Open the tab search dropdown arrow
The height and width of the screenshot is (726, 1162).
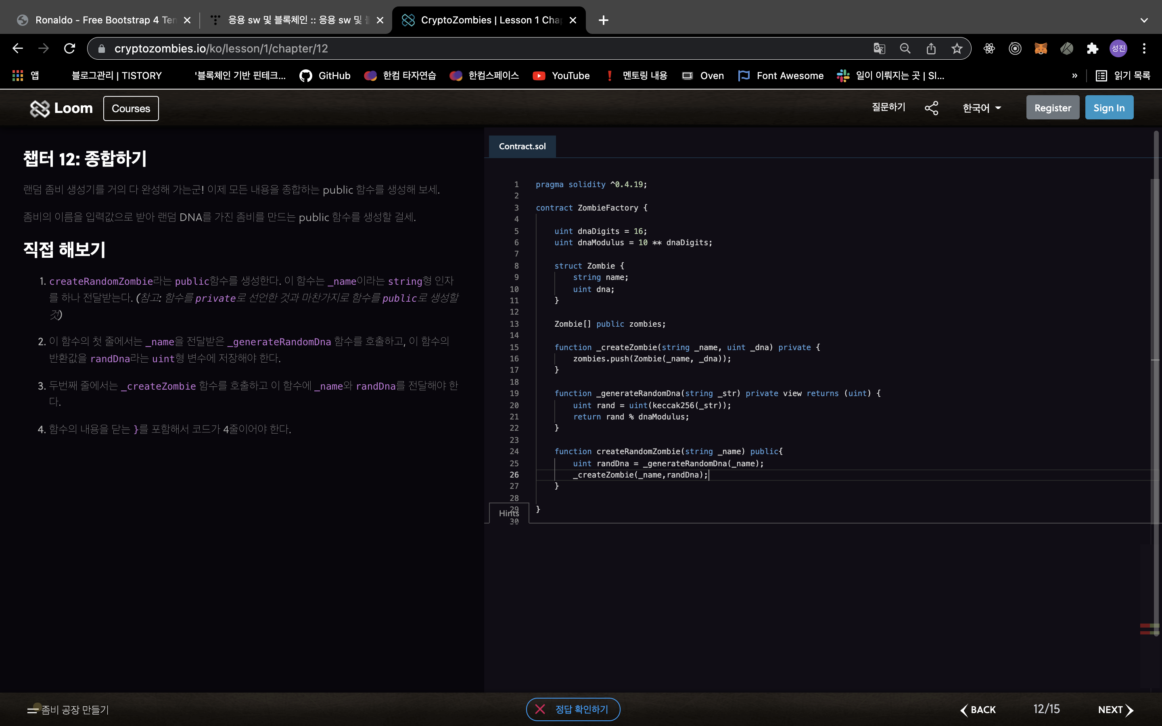(x=1144, y=20)
